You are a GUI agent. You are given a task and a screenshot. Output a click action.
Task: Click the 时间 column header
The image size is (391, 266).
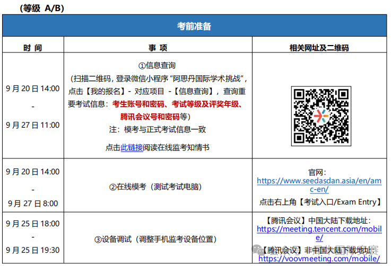pos(32,47)
